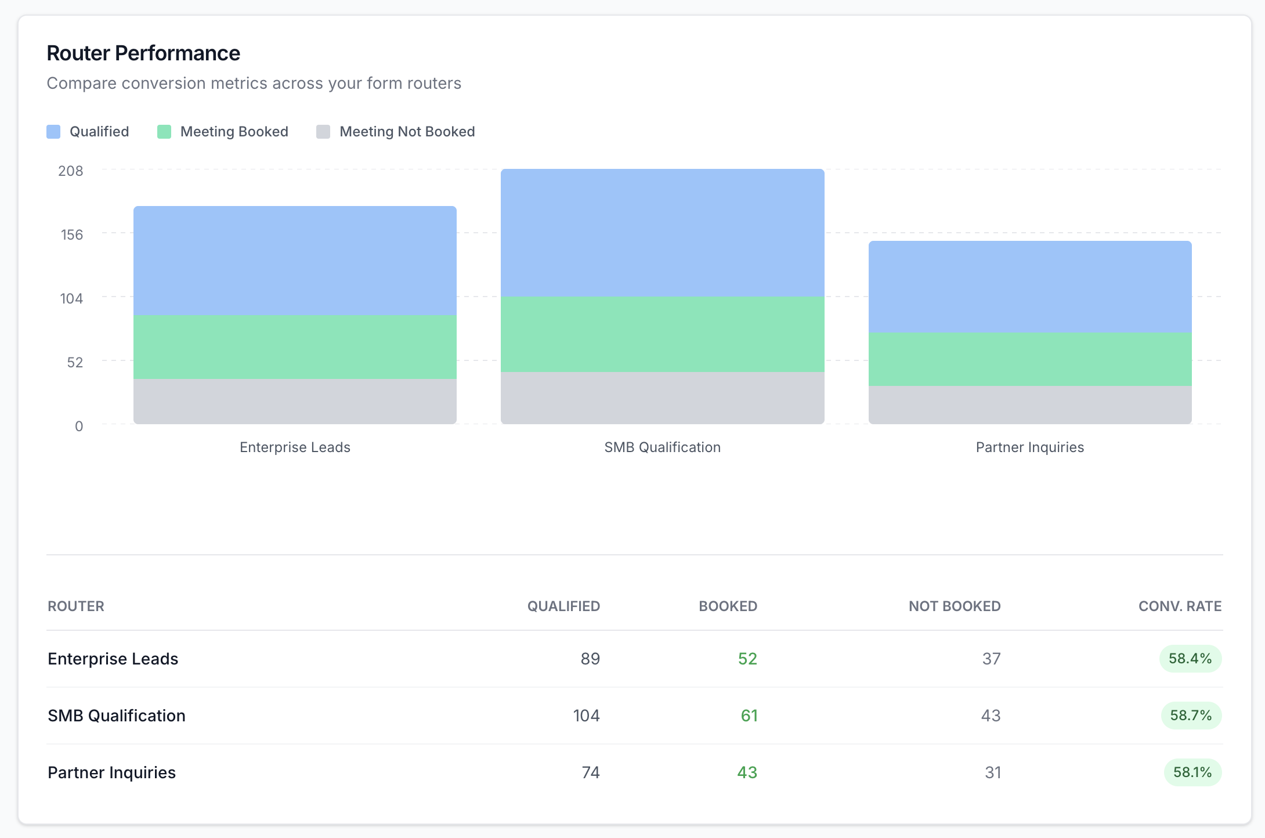Sort by the QUALIFIED column header
Screen dimensions: 1265x838
(563, 606)
